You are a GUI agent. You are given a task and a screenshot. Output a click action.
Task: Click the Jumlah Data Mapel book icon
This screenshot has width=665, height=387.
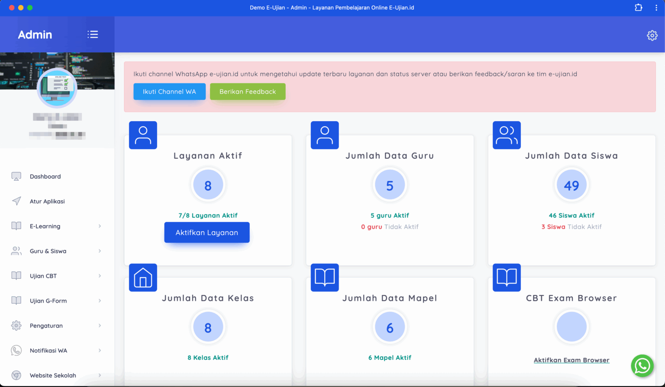pyautogui.click(x=325, y=278)
